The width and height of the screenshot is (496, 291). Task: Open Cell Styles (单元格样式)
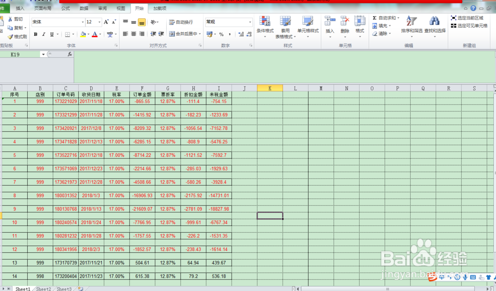click(308, 27)
